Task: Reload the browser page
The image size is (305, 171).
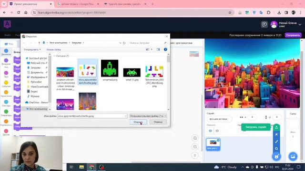Action: point(19,13)
